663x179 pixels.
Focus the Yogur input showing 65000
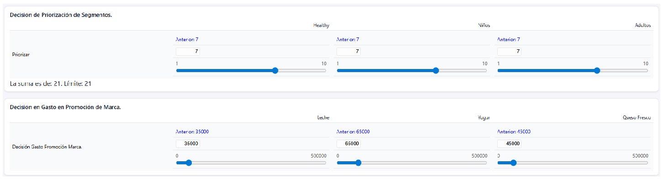pos(348,143)
